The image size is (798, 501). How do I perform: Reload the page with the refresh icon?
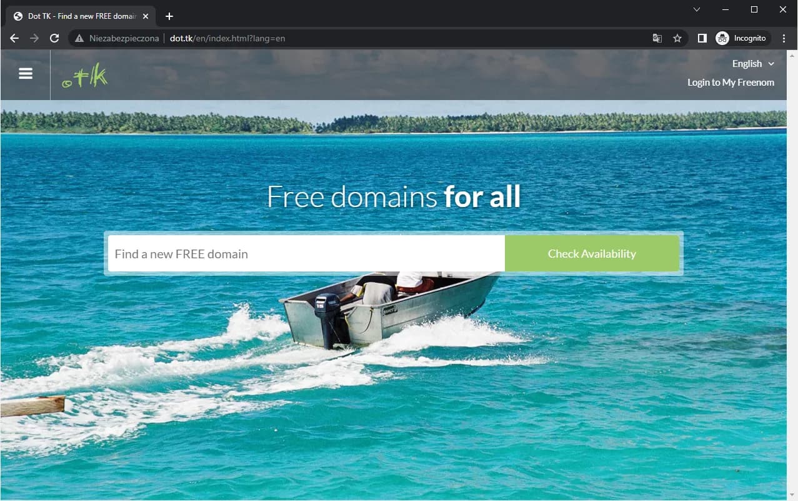54,38
